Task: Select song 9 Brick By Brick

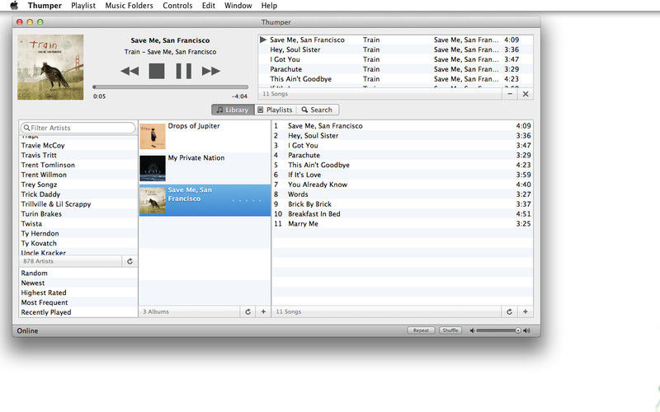Action: point(403,204)
